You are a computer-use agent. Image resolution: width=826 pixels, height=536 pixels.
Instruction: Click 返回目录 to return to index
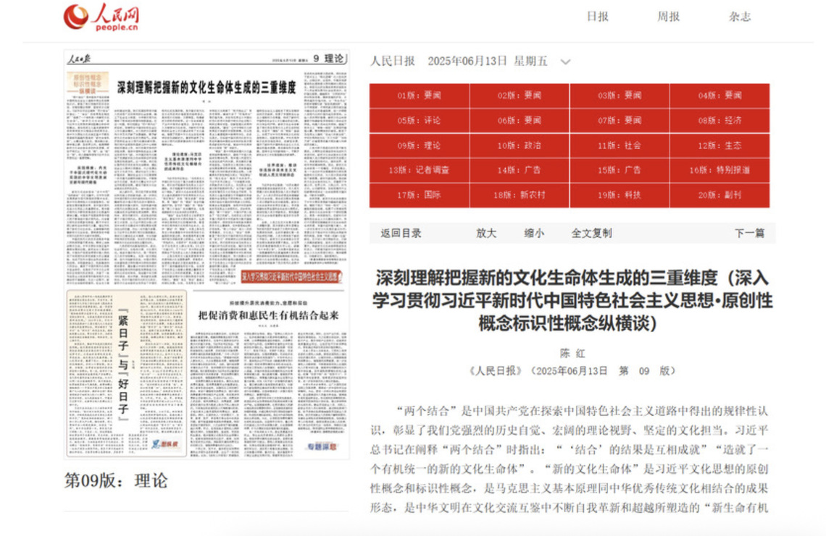401,233
